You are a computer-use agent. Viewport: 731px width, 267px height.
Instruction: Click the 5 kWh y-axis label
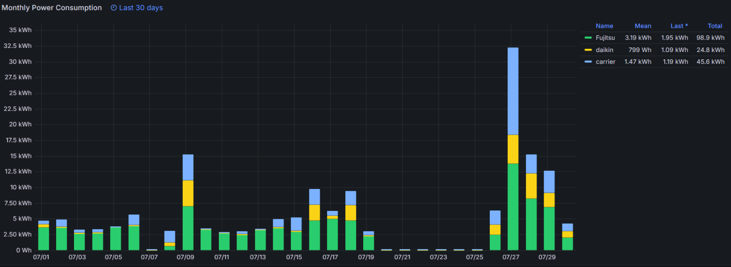tap(22, 219)
